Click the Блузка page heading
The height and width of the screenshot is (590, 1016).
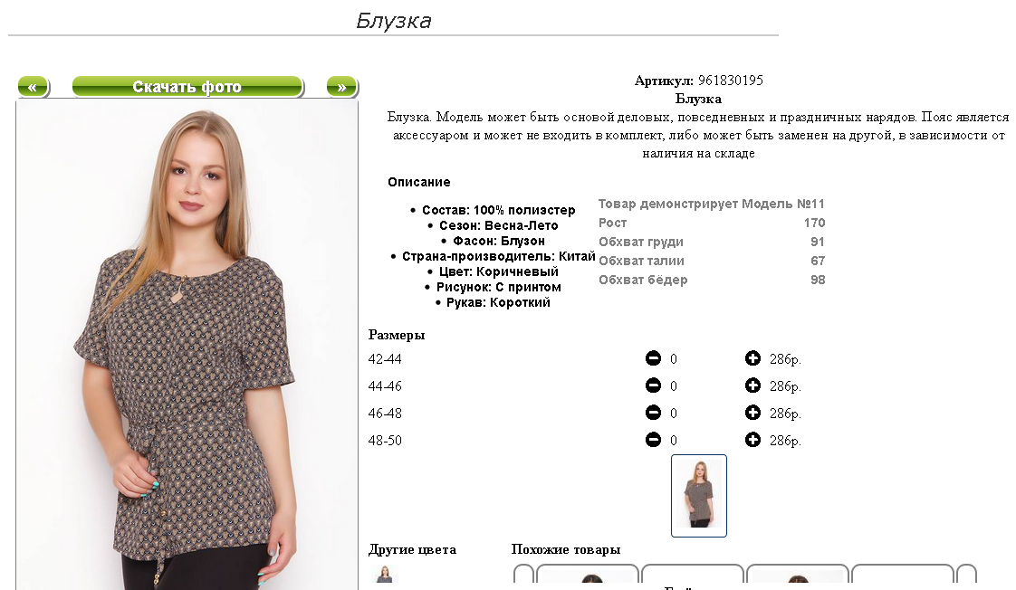[393, 21]
